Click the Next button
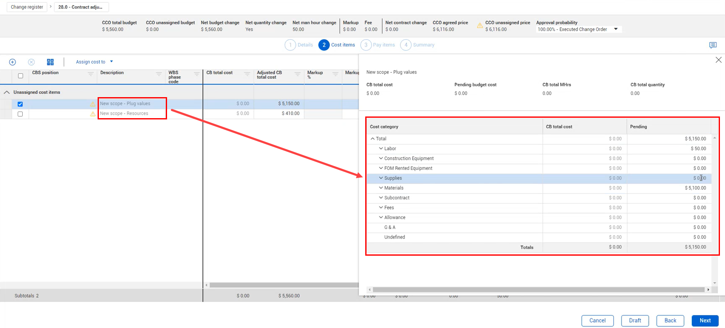This screenshot has height=328, width=725. click(705, 320)
